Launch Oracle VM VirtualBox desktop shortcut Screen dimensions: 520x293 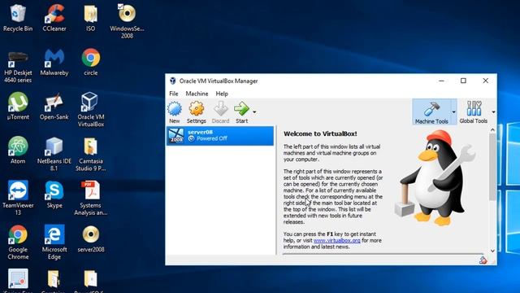[x=90, y=110]
